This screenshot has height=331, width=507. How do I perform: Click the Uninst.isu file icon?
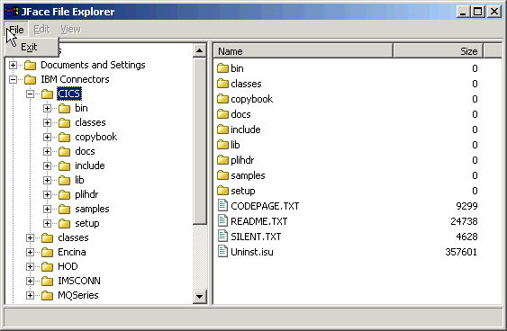click(222, 251)
